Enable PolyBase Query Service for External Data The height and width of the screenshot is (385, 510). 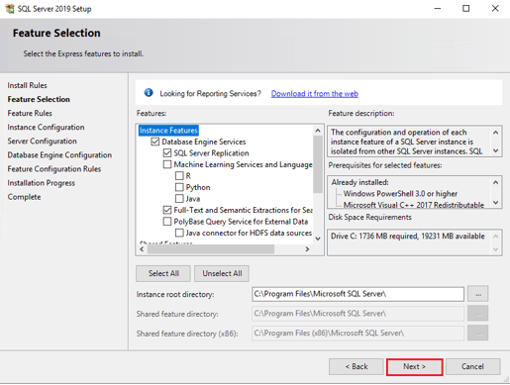(x=167, y=222)
